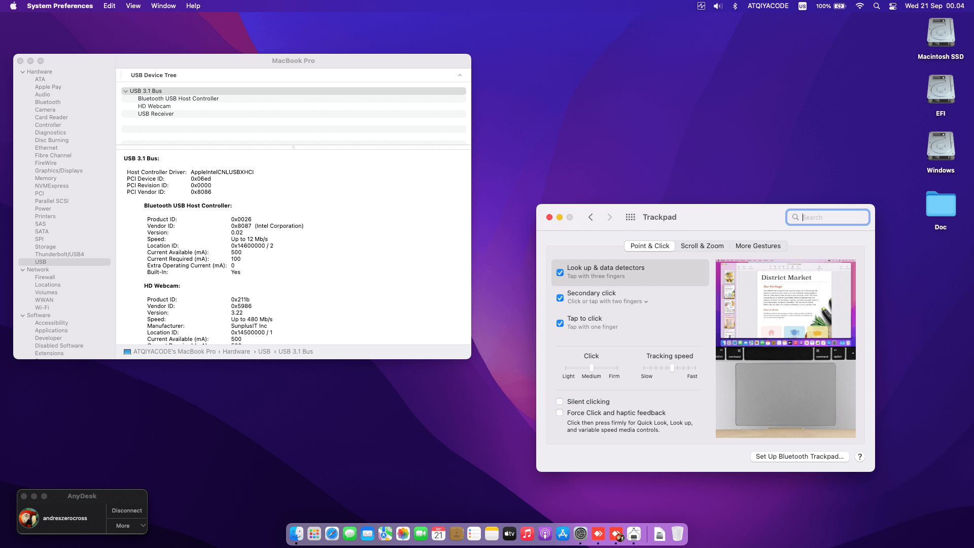Open Spotlight search from the menu bar
The width and height of the screenshot is (974, 548).
click(x=877, y=6)
